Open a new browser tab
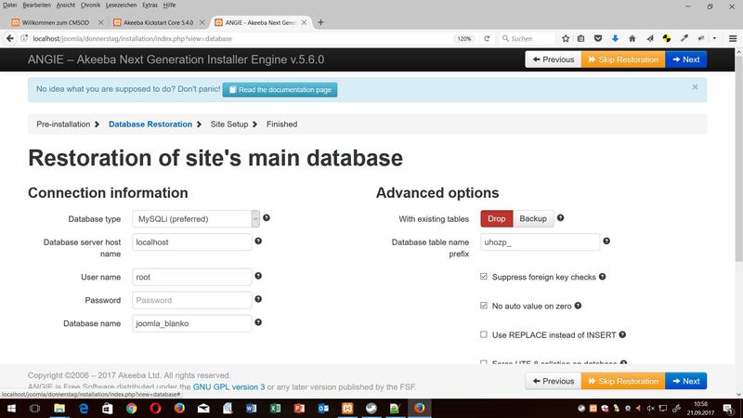 pyautogui.click(x=320, y=22)
